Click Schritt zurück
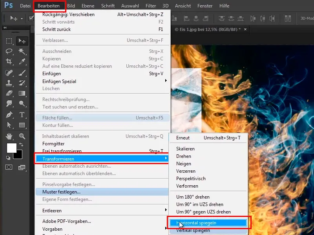314x235 pixels. coord(102,29)
